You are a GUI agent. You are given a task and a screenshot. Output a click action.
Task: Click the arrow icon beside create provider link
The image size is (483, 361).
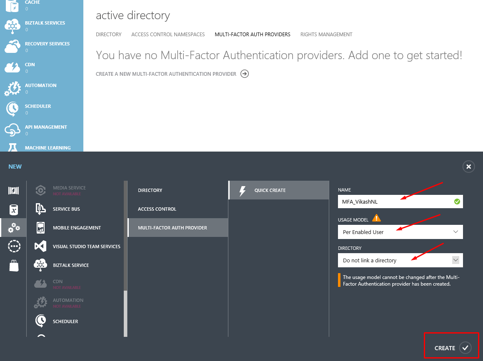(x=245, y=74)
